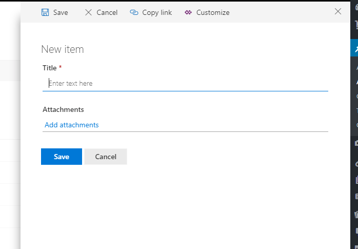
Task: Click the Customize Power Apps icon
Action: pos(188,12)
